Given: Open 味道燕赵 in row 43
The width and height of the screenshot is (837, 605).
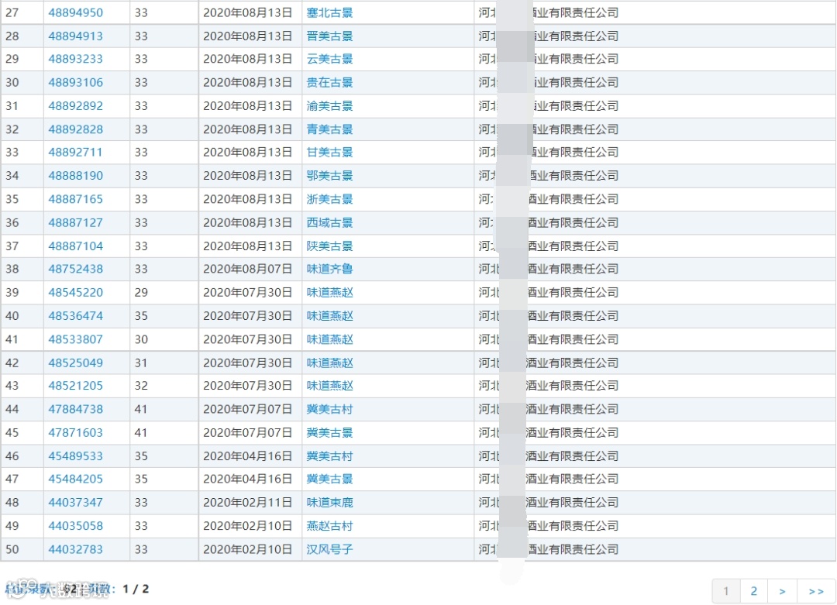Looking at the screenshot, I should (x=329, y=387).
